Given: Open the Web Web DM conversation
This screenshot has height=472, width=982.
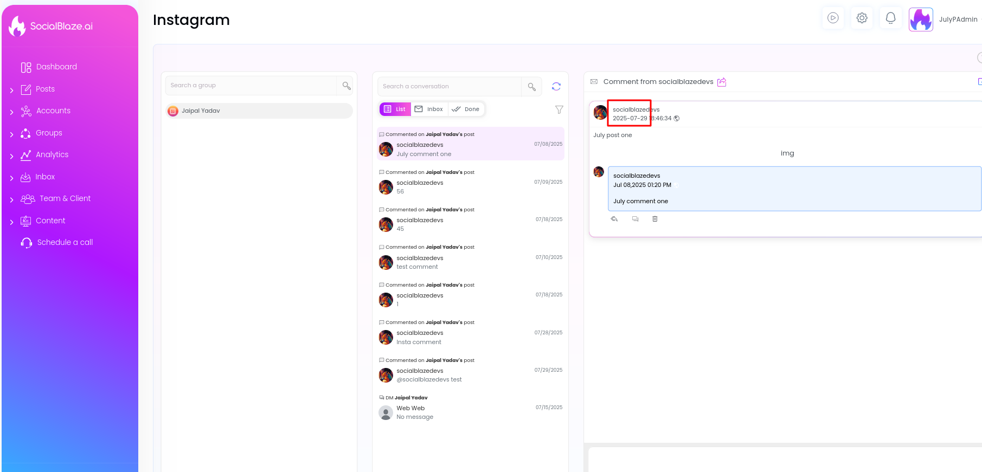Looking at the screenshot, I should coord(471,408).
